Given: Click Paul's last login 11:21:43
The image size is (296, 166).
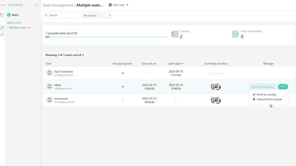Looking at the screenshot, I should [x=176, y=73].
